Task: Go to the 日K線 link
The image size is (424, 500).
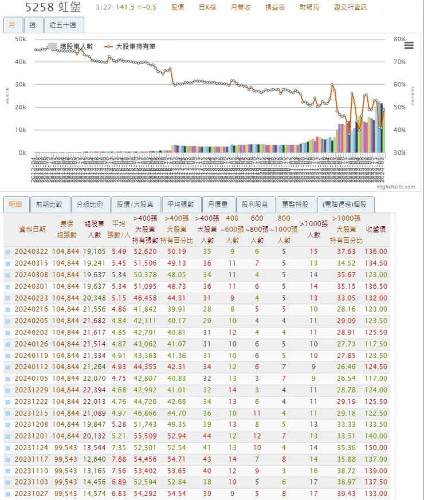Action: [x=207, y=7]
